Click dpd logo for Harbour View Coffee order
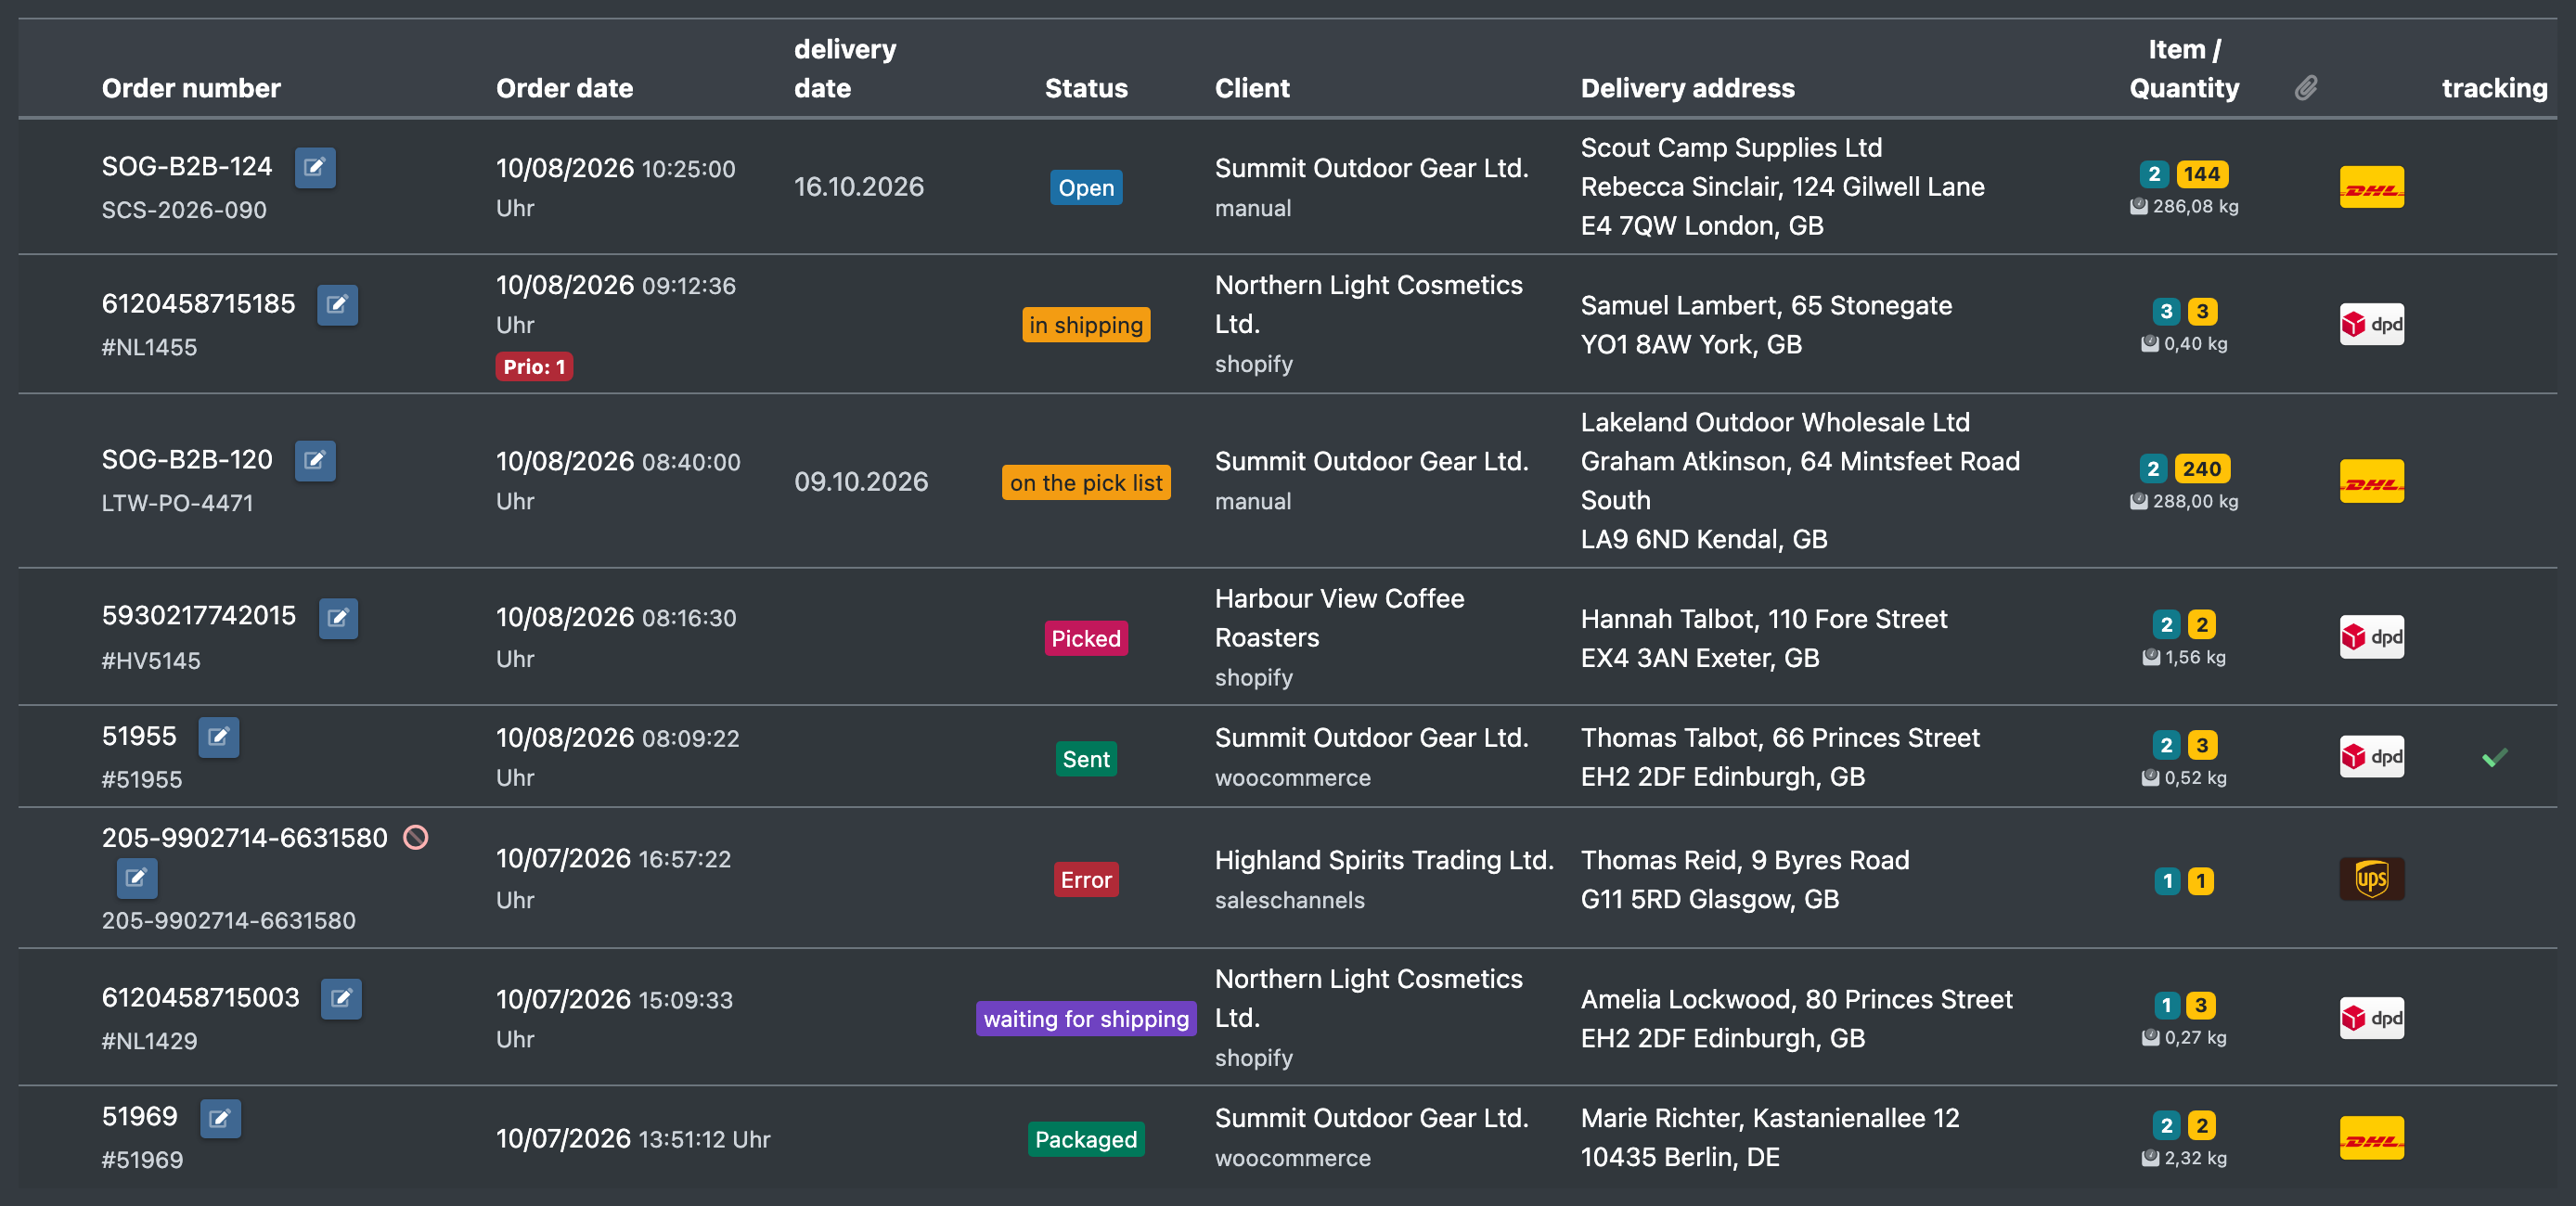Viewport: 2576px width, 1206px height. pos(2371,637)
